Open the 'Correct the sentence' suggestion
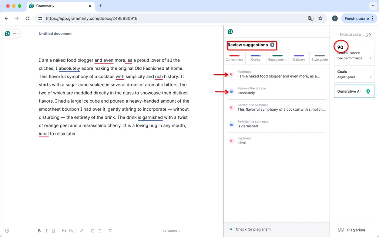 click(x=277, y=107)
